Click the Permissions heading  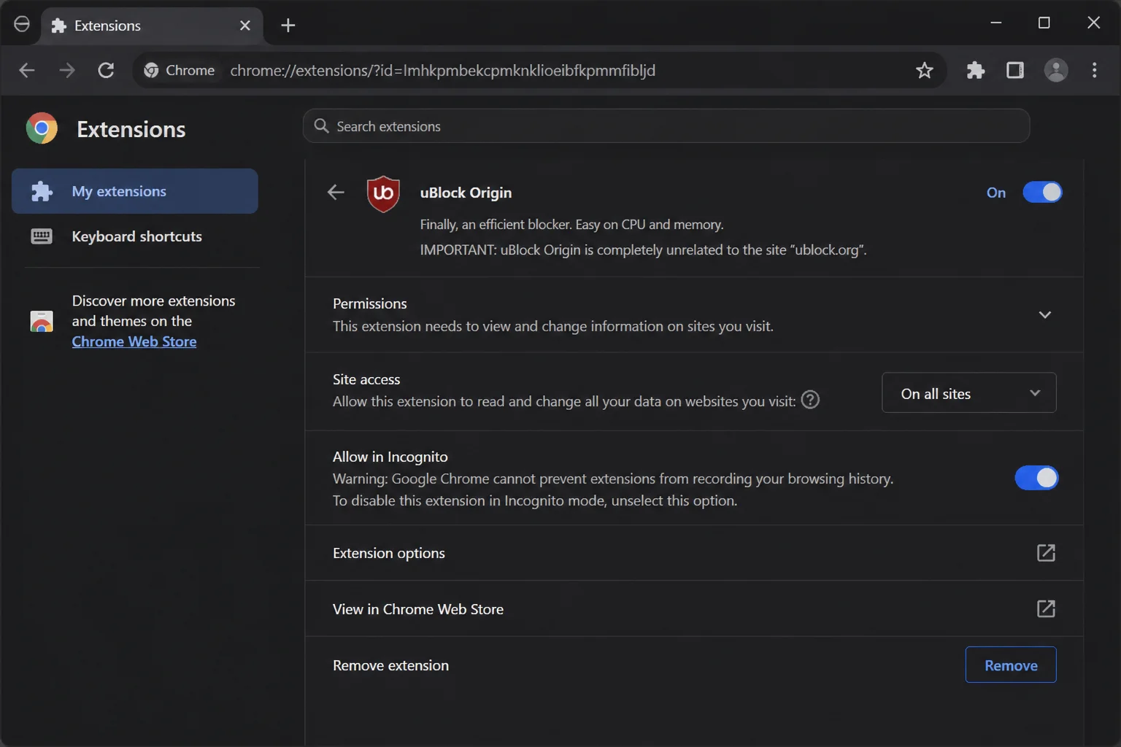[370, 303]
